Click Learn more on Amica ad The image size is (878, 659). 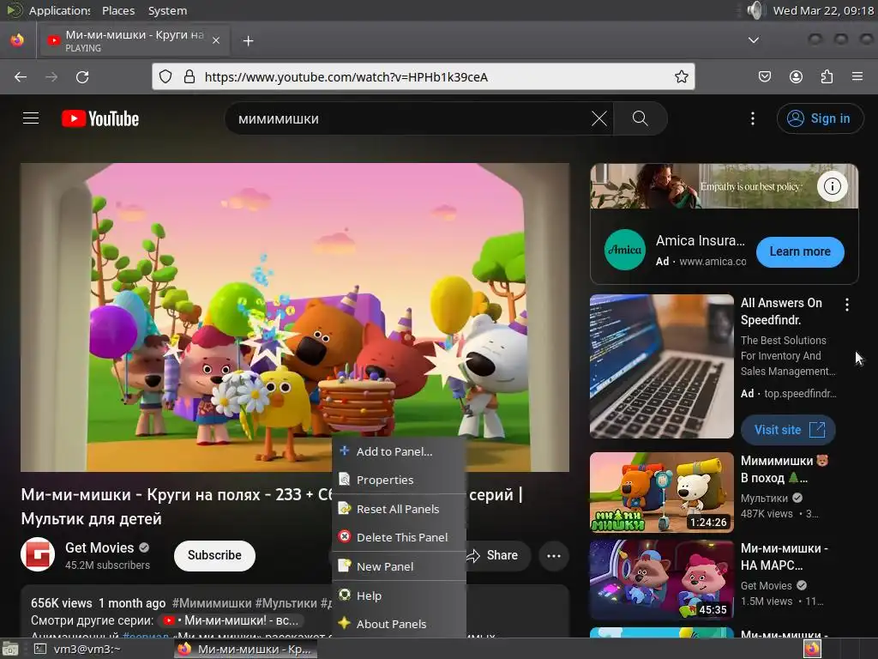pos(800,251)
